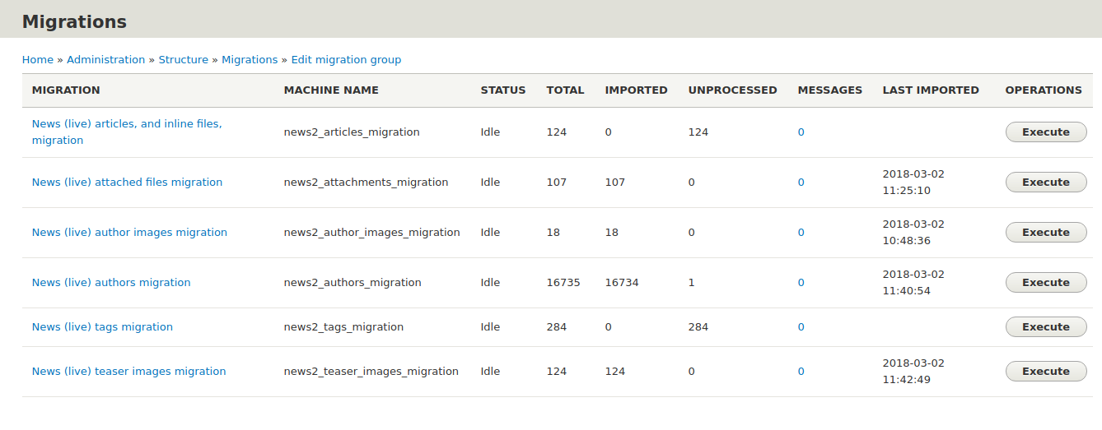The width and height of the screenshot is (1102, 430).
Task: Open News (live) attached files migration
Action: (127, 183)
